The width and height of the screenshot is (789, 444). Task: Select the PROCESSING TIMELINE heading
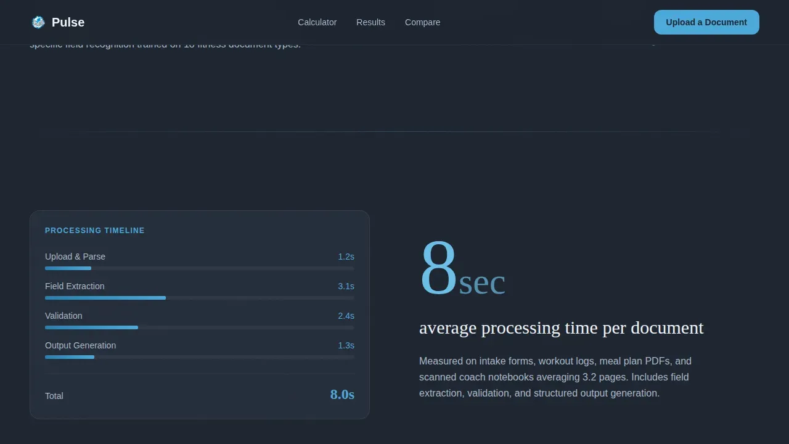(x=95, y=231)
